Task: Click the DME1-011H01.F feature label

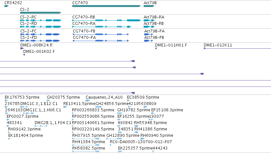Action: tap(171, 45)
